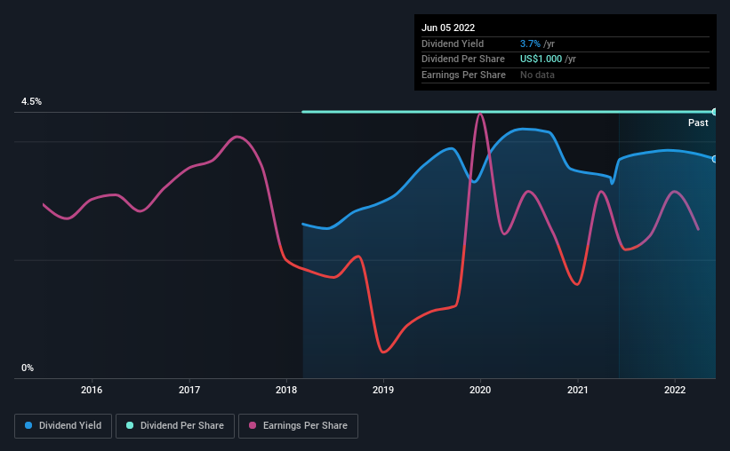Click the pink Earnings Per Share legend dot
730x451 pixels.
[x=253, y=425]
